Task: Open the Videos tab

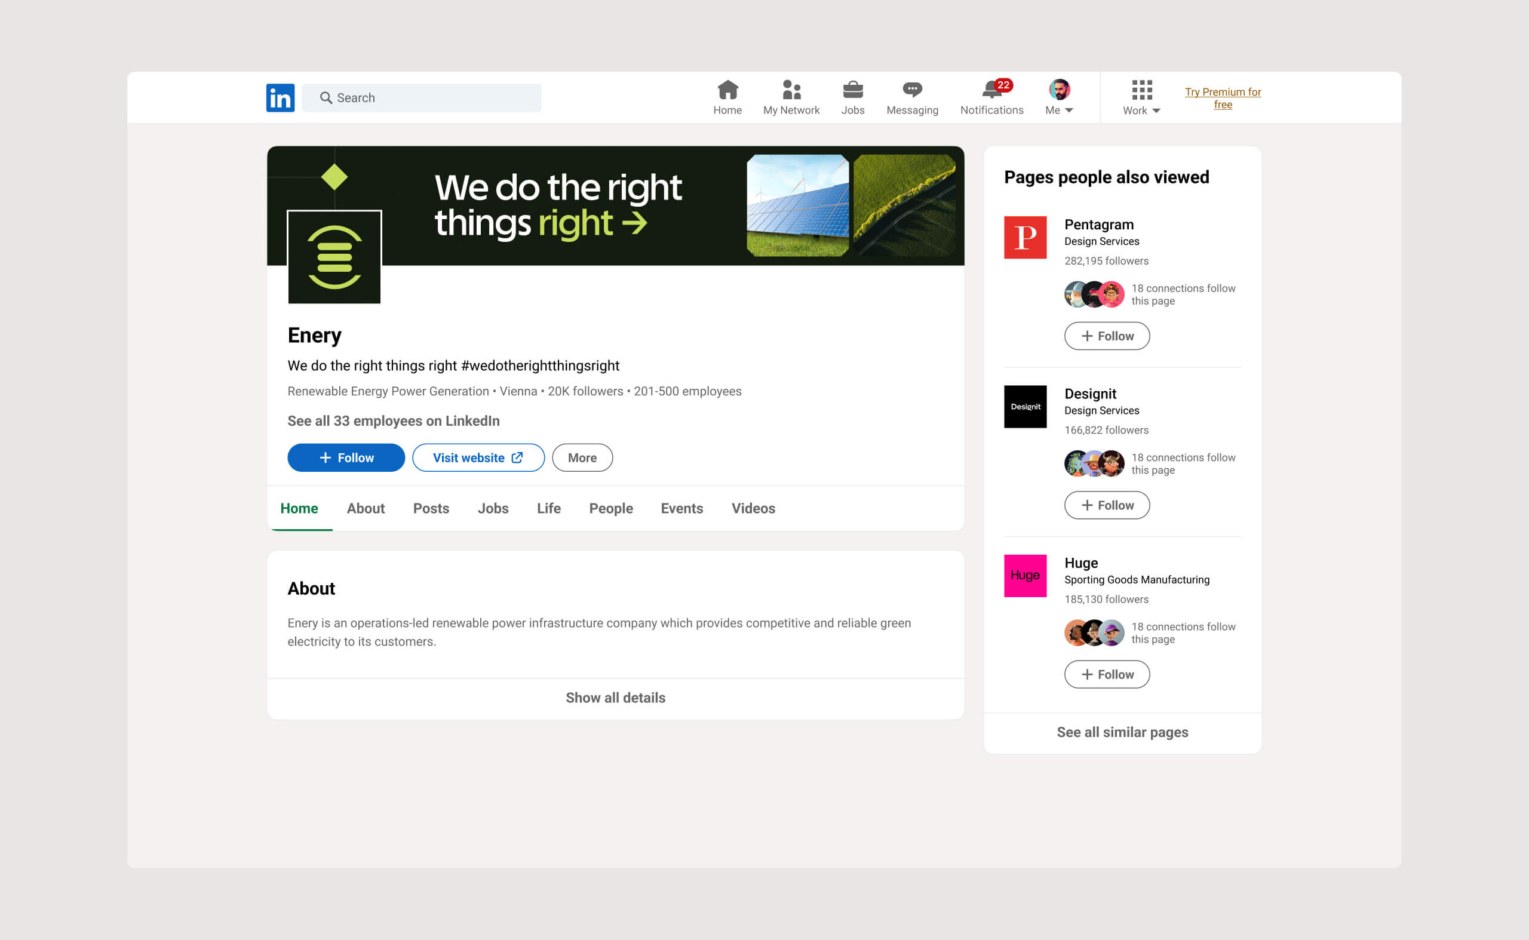Action: pos(754,508)
